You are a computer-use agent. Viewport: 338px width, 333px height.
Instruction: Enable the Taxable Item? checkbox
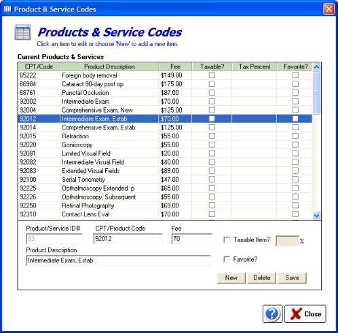coord(227,239)
